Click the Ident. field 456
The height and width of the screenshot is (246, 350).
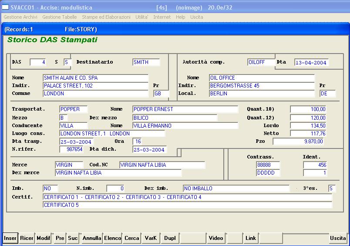(315, 165)
